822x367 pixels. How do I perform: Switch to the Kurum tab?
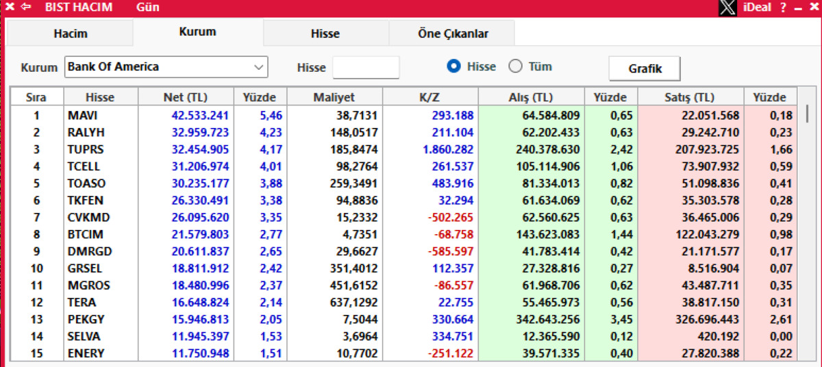[x=198, y=31]
